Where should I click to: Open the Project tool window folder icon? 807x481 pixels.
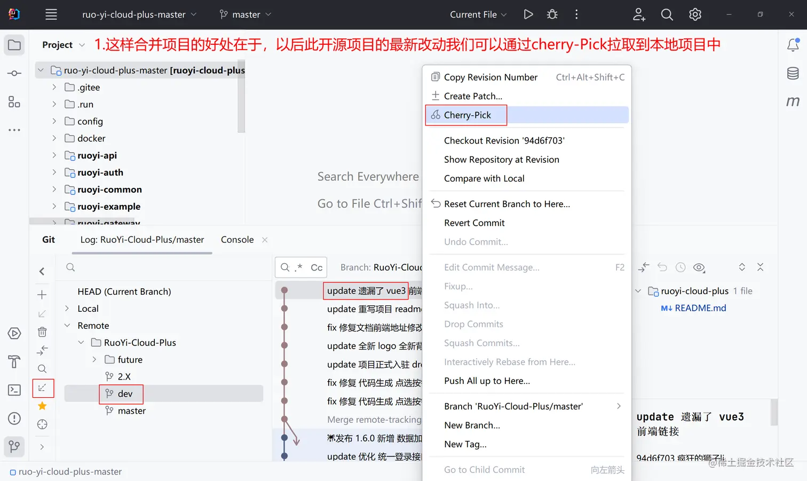pyautogui.click(x=14, y=45)
